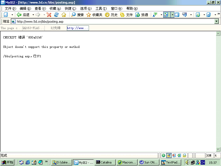
Task: Switch to the QQ163-FLAS... tab
Action: [x=33, y=28]
